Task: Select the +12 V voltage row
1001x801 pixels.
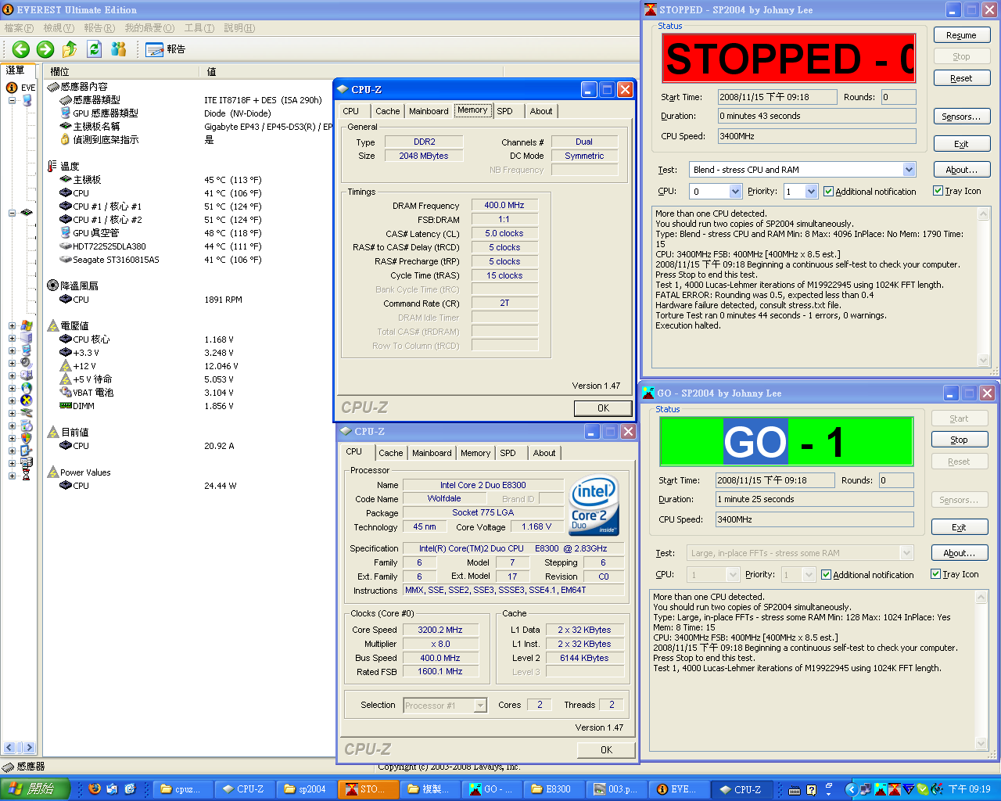Action: tap(188, 366)
